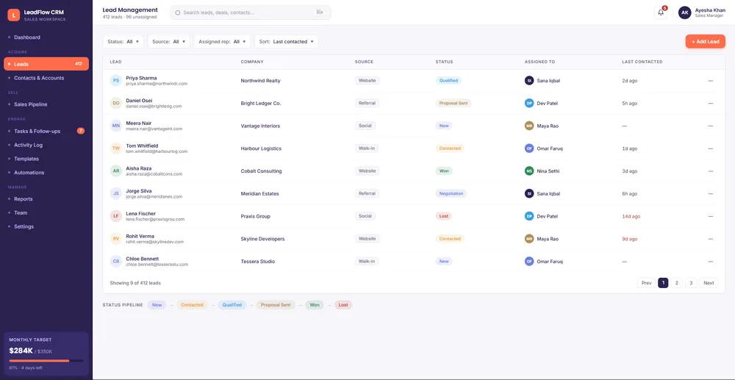Open row actions menu for Jorge Silva

pyautogui.click(x=710, y=193)
